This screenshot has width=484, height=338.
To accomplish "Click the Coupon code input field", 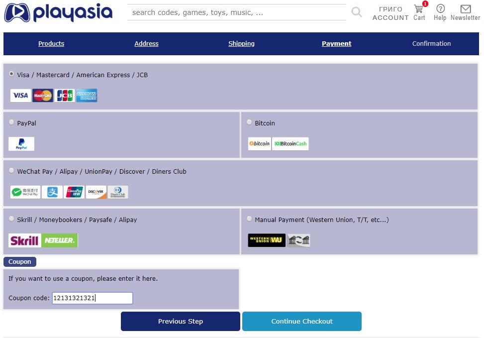I will [x=93, y=298].
